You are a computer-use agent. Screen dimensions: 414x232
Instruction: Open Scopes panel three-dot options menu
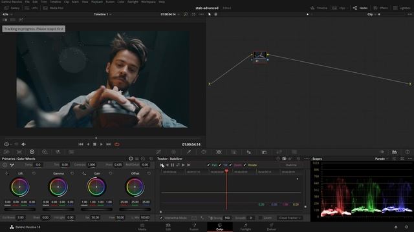point(409,159)
